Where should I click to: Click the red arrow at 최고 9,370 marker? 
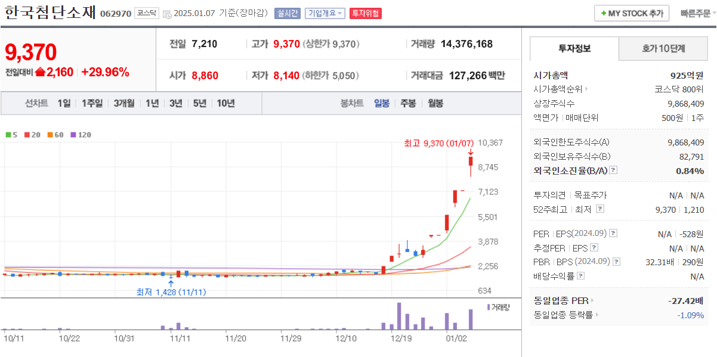pos(471,151)
